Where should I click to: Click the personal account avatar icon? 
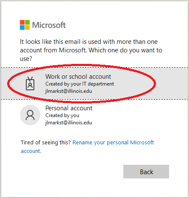(30, 115)
